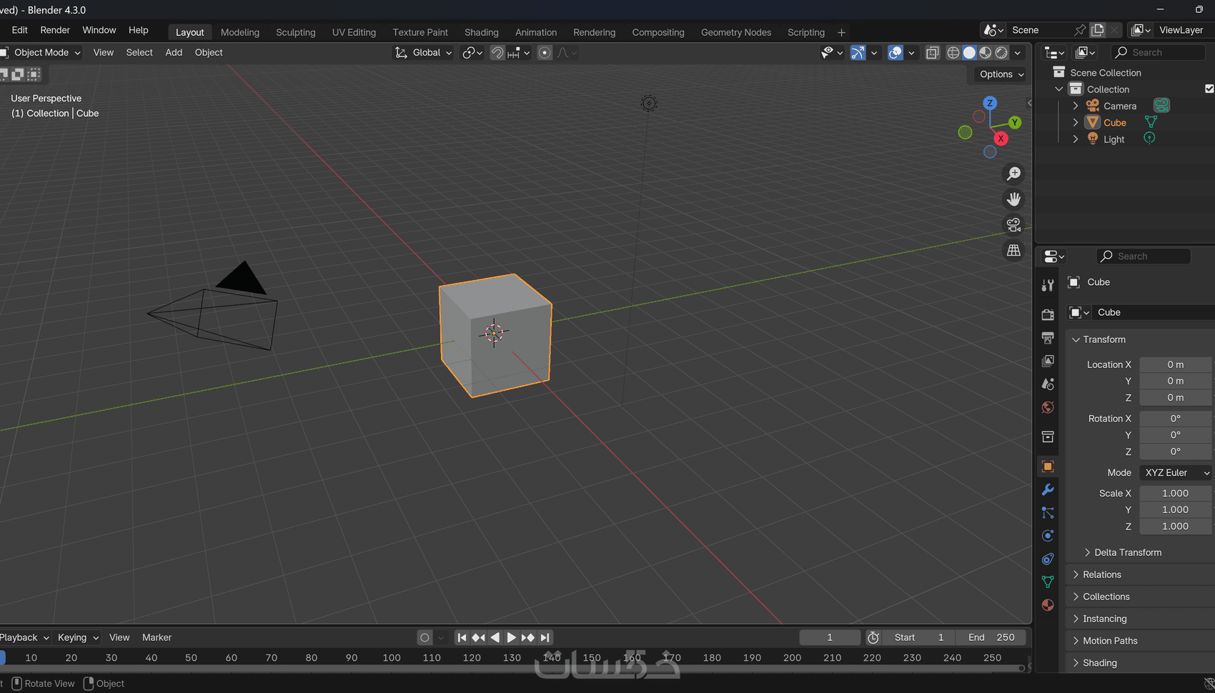Jump to next keyframe
1215x693 pixels.
pos(528,637)
